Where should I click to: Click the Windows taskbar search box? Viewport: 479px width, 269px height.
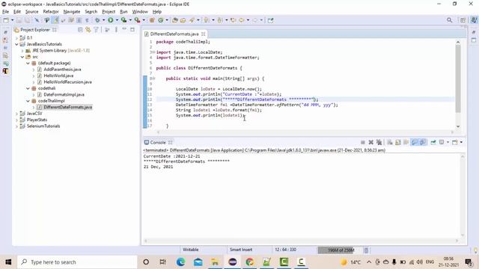coord(77,262)
